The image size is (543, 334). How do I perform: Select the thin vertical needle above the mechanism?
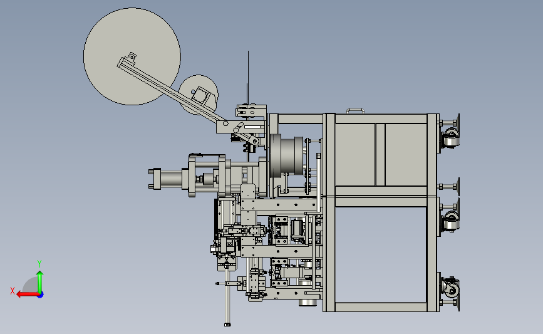(x=248, y=78)
